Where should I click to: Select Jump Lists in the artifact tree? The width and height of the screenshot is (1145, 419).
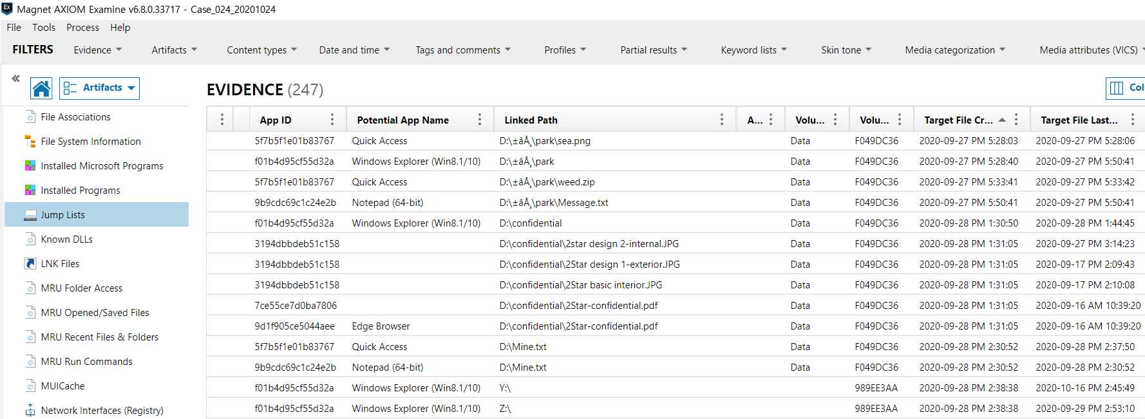click(x=97, y=214)
